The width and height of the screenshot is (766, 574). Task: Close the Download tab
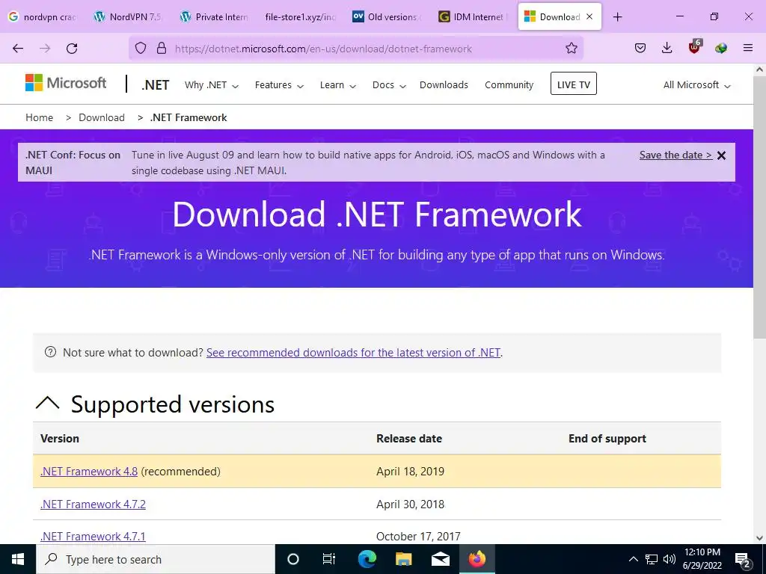(589, 16)
